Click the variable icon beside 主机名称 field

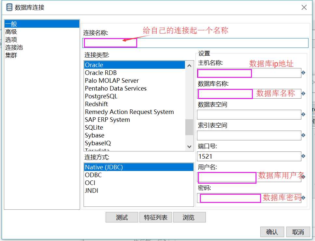point(303,73)
